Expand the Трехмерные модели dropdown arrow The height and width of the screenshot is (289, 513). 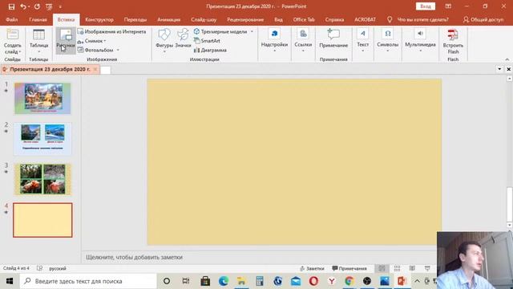tap(252, 32)
